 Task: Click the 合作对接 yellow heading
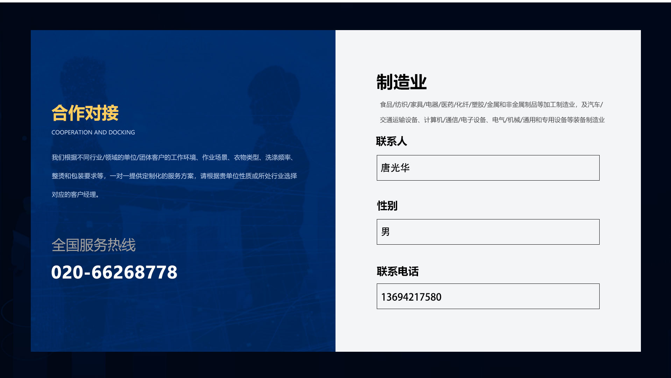85,113
